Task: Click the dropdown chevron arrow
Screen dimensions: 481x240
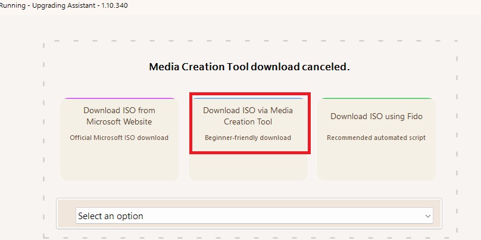Action: 426,216
